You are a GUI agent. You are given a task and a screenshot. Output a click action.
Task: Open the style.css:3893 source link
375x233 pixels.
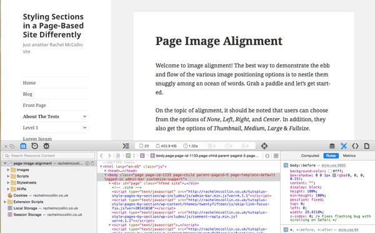(333, 166)
